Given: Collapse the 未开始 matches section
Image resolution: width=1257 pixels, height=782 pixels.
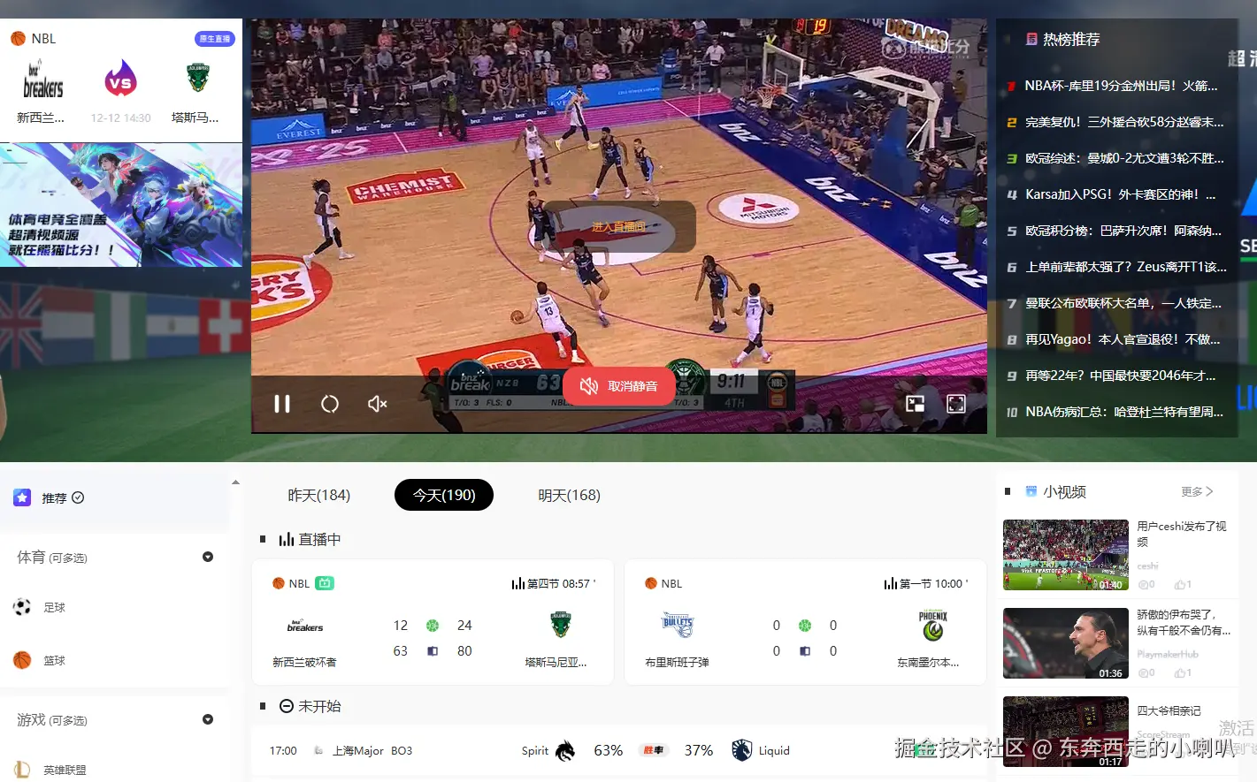Looking at the screenshot, I should 287,705.
